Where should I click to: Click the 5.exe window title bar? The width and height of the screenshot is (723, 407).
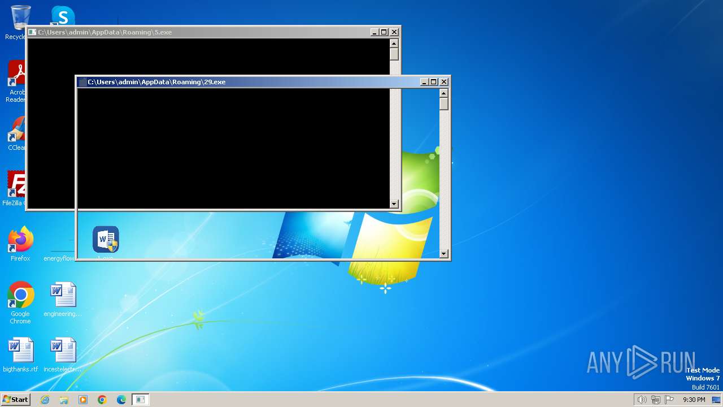coord(199,32)
